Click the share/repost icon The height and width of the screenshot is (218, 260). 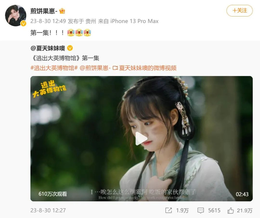pyautogui.click(x=169, y=210)
